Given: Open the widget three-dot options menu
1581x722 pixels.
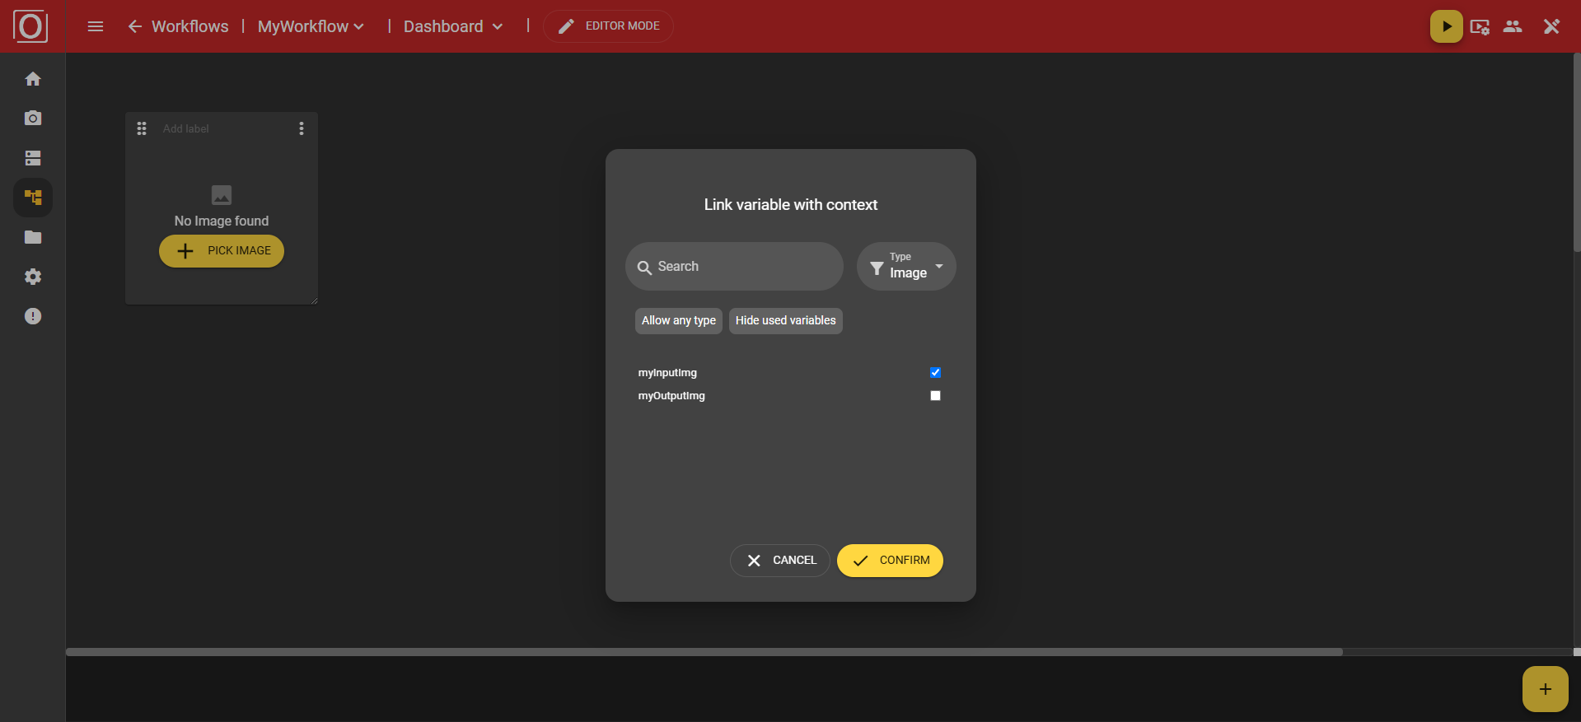Looking at the screenshot, I should coord(302,128).
